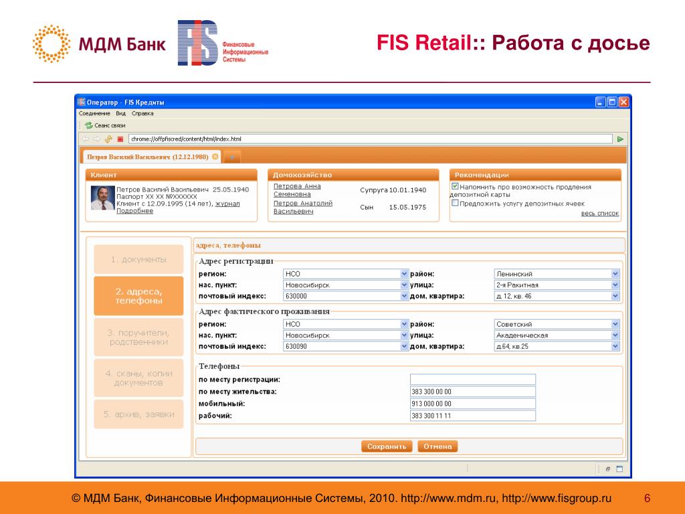This screenshot has width=685, height=514.
Task: Open street dropdown 2-я Ракитная
Action: 615,285
